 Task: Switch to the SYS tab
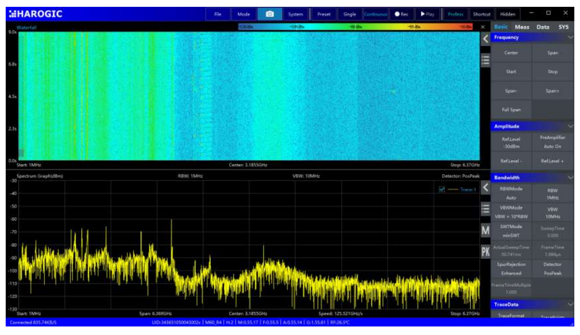(564, 27)
